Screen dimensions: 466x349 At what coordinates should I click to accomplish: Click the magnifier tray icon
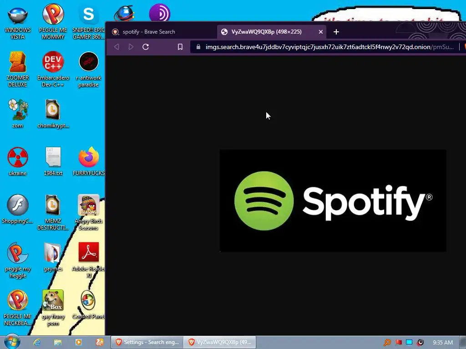coord(387,342)
